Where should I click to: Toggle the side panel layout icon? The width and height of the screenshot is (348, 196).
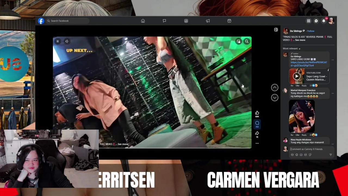pos(276,30)
